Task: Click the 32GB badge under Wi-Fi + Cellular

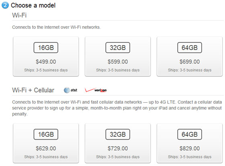Action: pos(118,134)
